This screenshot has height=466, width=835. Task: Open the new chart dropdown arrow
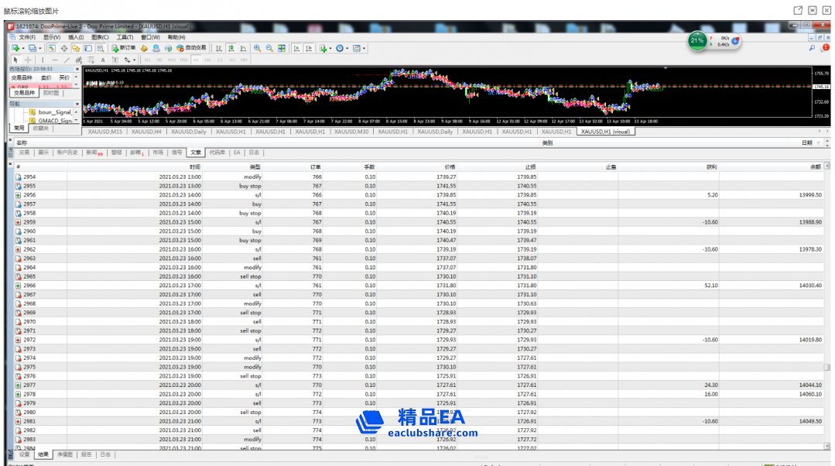point(22,48)
